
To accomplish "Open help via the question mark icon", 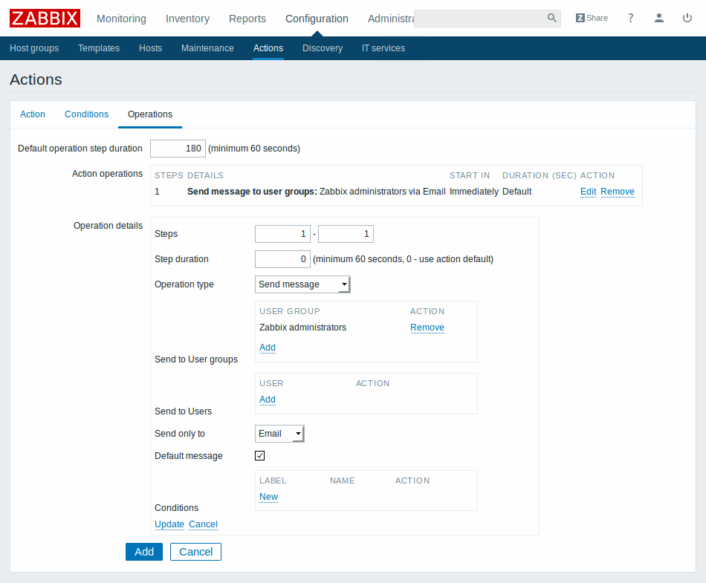I will [x=630, y=18].
